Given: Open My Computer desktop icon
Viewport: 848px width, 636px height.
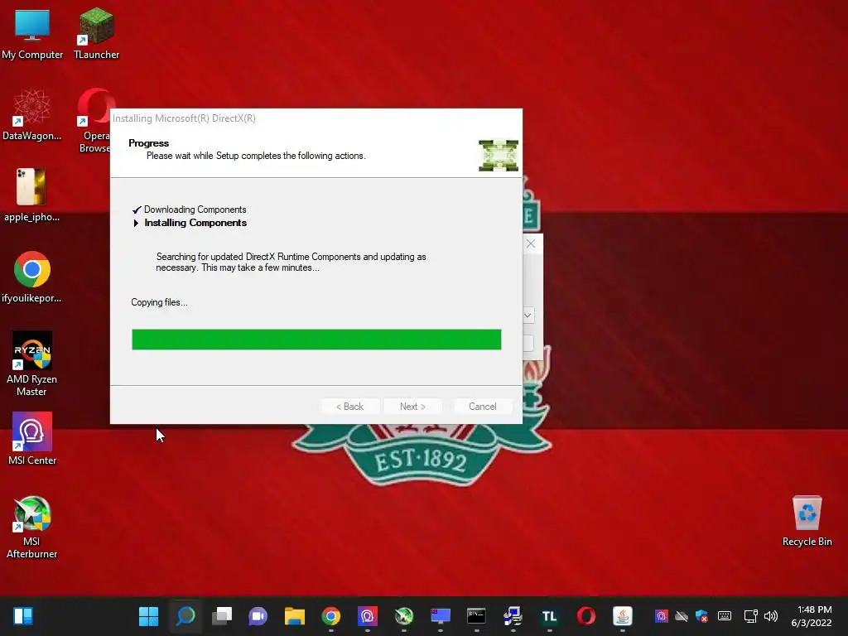Looking at the screenshot, I should 32,33.
